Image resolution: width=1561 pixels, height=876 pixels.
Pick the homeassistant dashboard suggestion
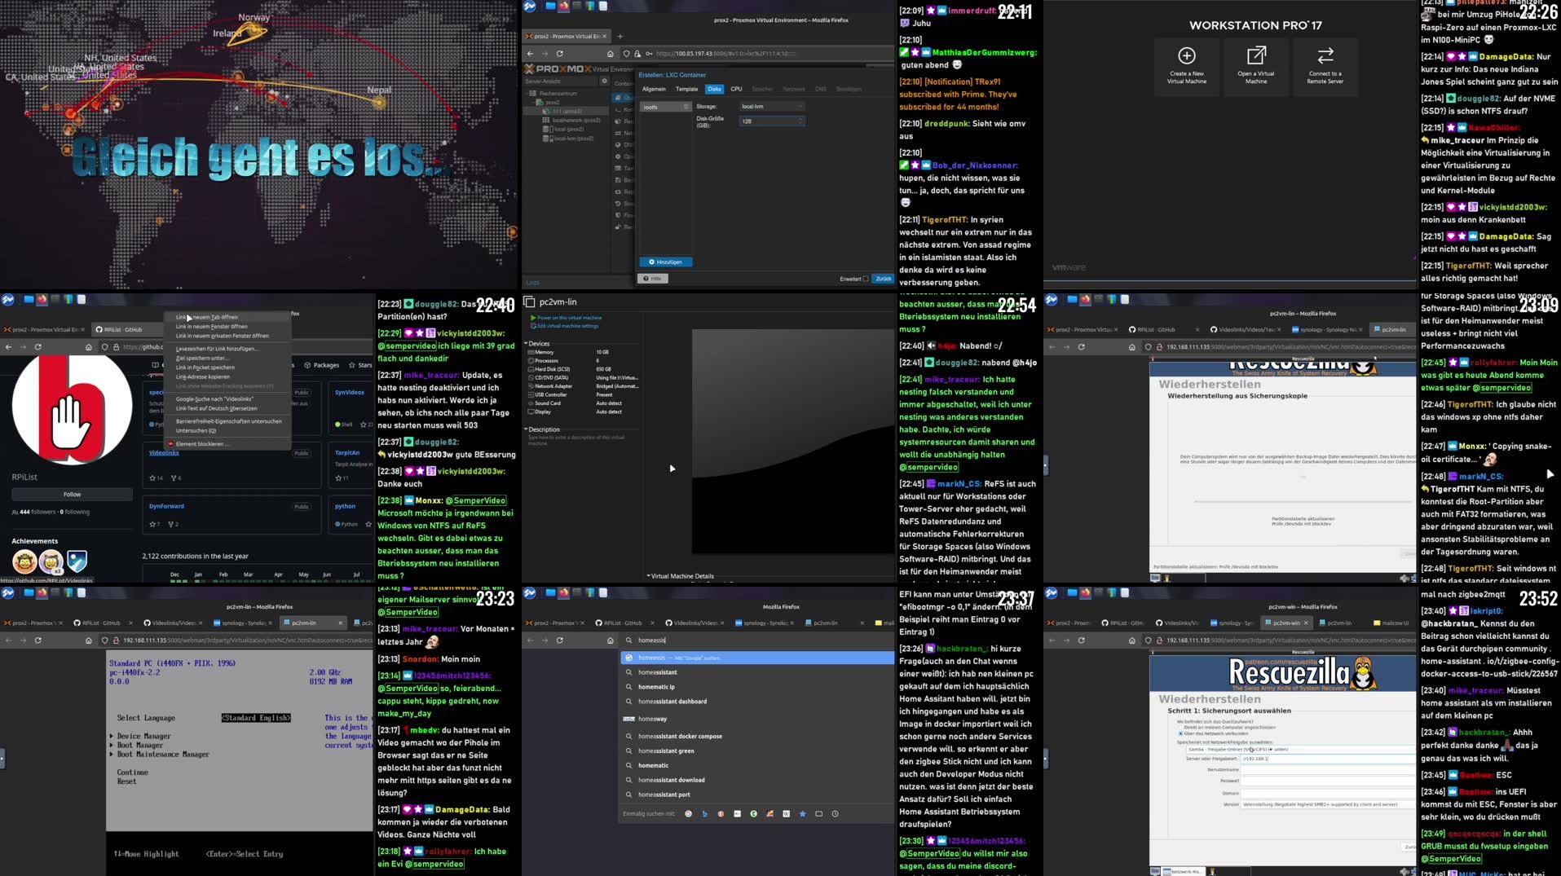(672, 702)
